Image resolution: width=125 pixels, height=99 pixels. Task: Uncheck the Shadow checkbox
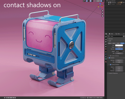[109, 58]
